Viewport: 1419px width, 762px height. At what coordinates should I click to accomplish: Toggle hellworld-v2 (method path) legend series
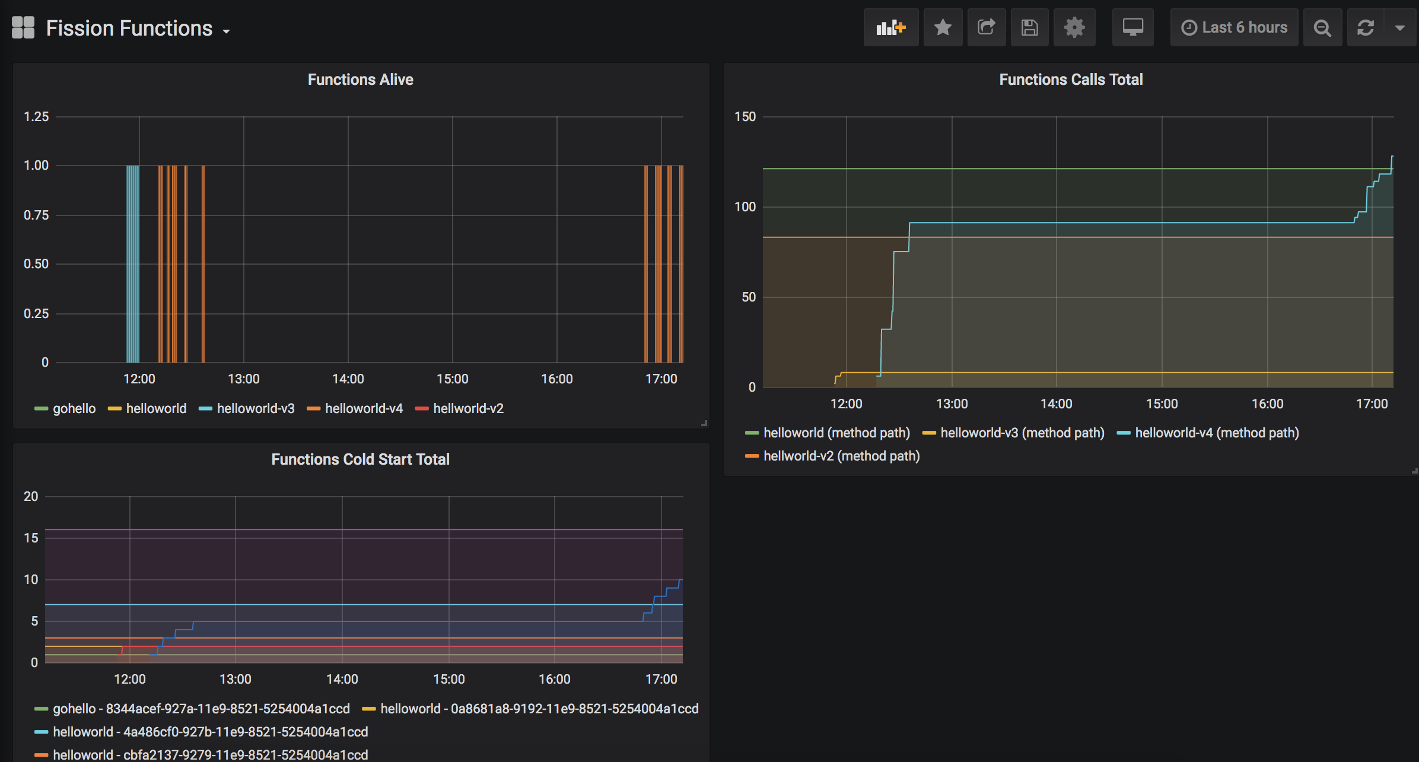pyautogui.click(x=841, y=456)
